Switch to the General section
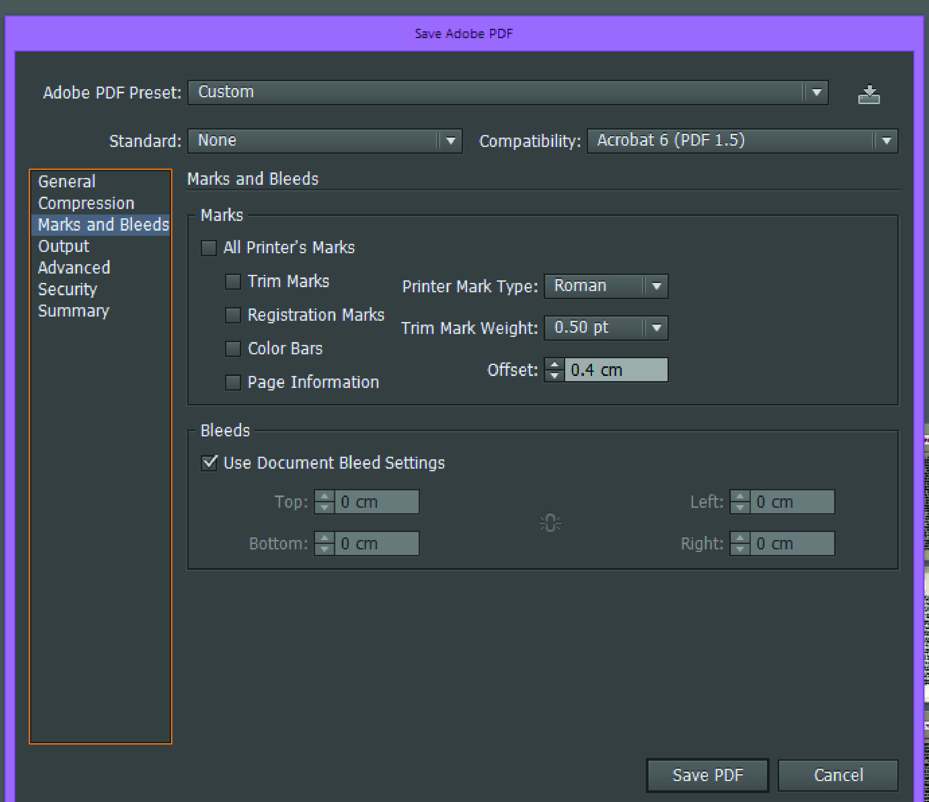The width and height of the screenshot is (929, 802). tap(67, 182)
